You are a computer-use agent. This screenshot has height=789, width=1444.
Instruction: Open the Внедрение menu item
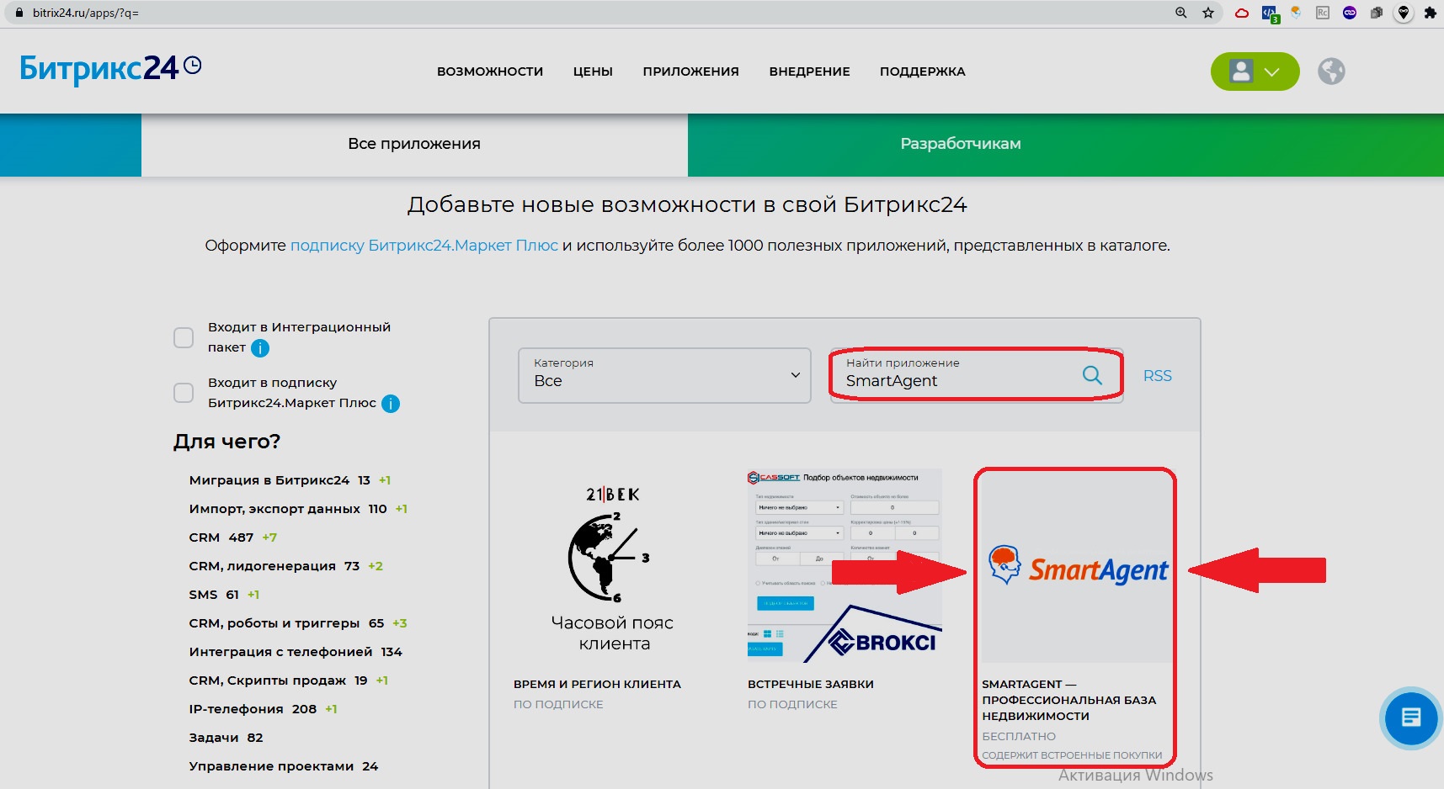[809, 71]
